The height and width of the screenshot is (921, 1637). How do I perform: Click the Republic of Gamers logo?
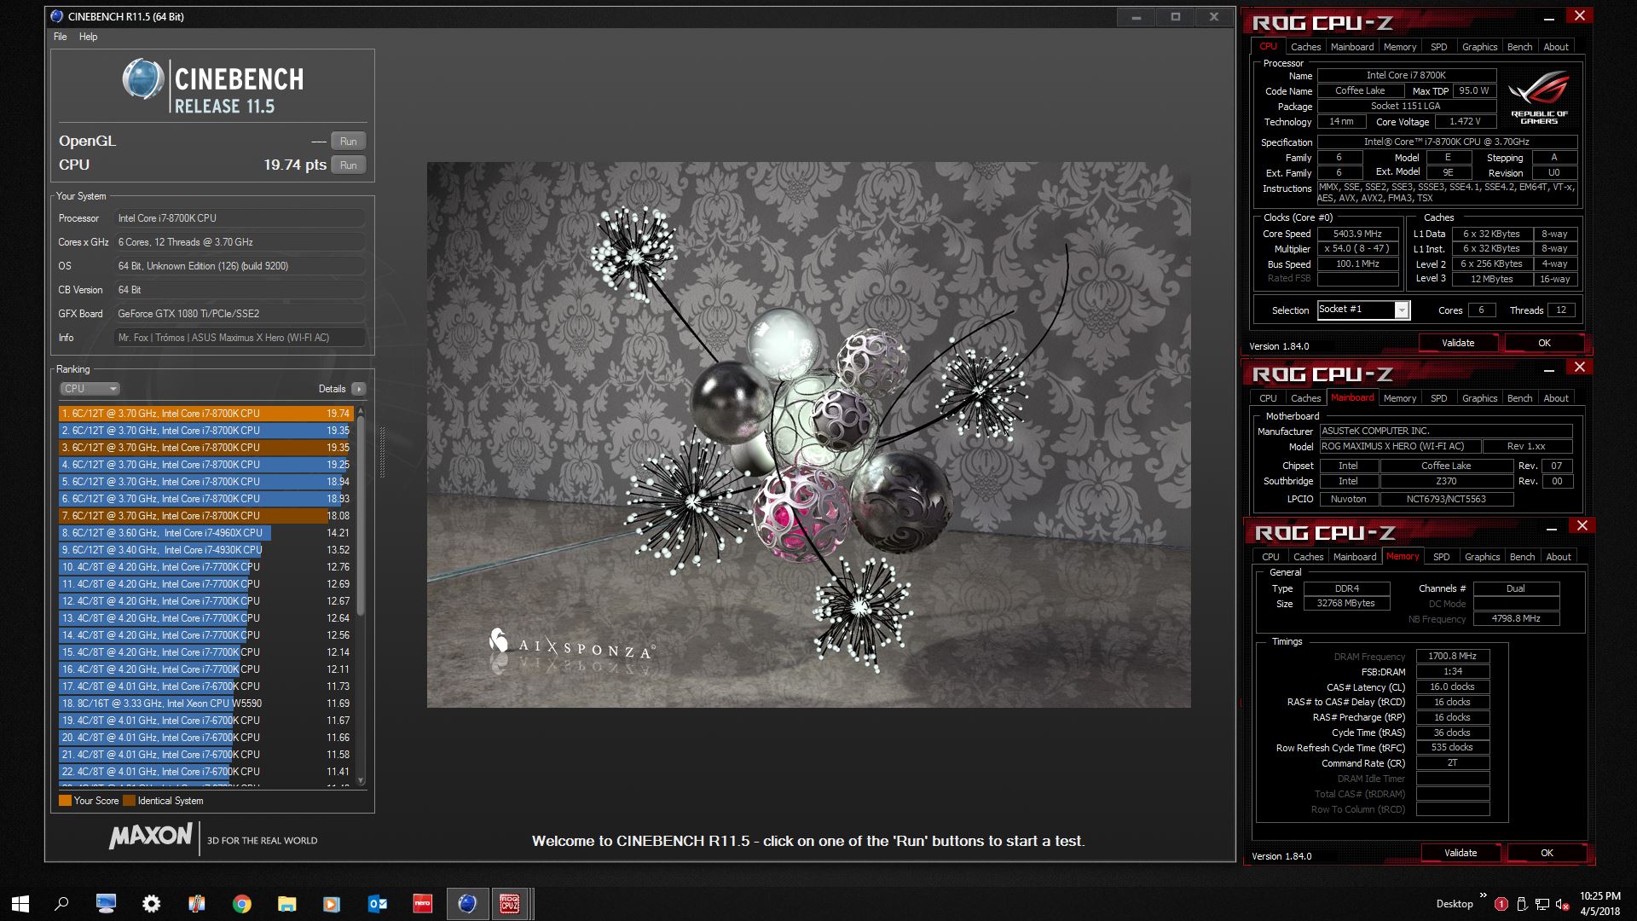1539,98
